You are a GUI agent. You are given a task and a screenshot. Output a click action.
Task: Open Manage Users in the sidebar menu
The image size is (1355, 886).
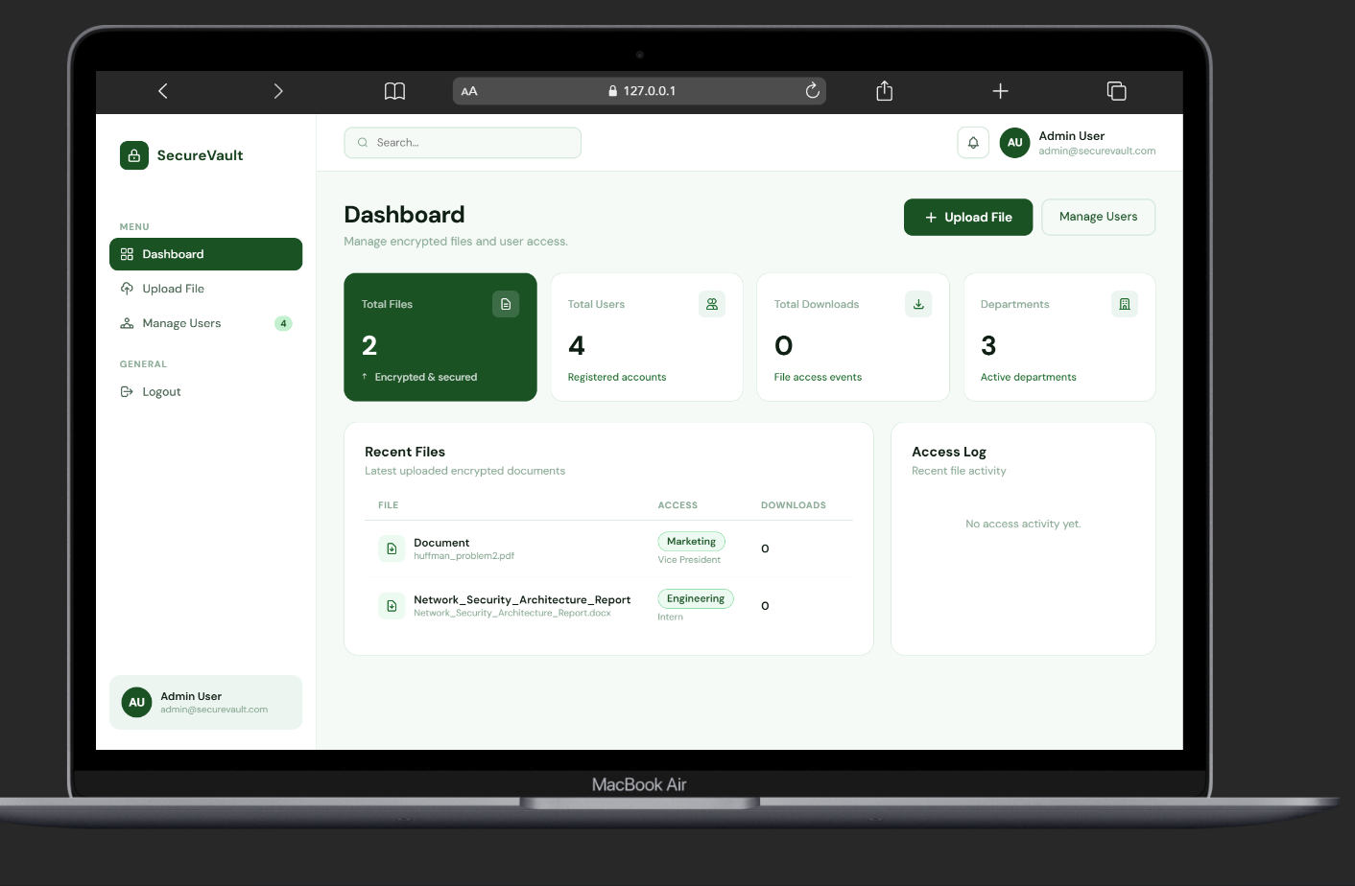(x=205, y=323)
